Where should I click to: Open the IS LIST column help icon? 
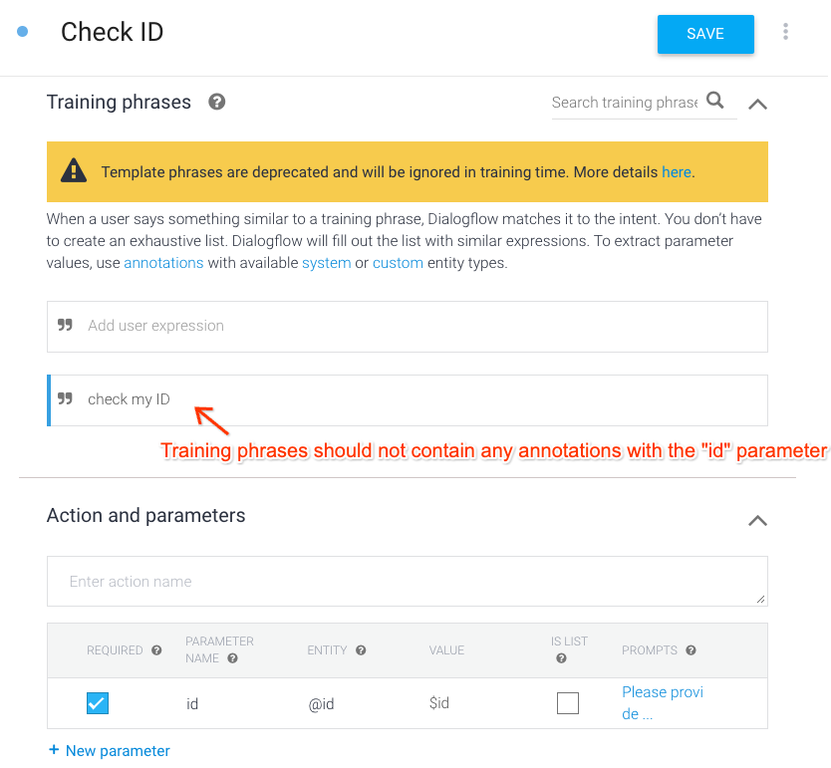(560, 658)
